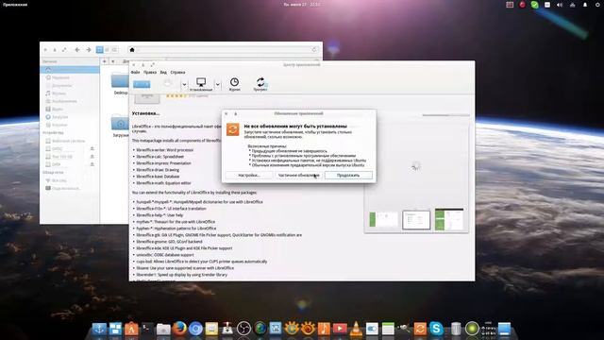Click the date and time in top panel

click(x=302, y=5)
